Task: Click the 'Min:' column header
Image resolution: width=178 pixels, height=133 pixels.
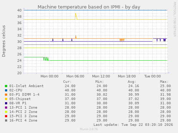Action: tap(100, 82)
